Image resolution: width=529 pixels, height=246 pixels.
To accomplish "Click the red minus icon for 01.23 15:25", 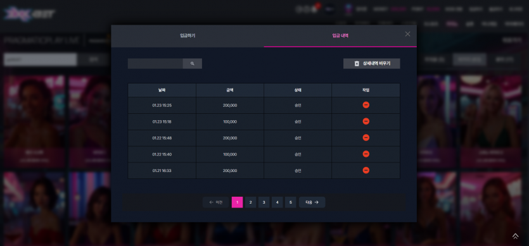I will pos(366,105).
